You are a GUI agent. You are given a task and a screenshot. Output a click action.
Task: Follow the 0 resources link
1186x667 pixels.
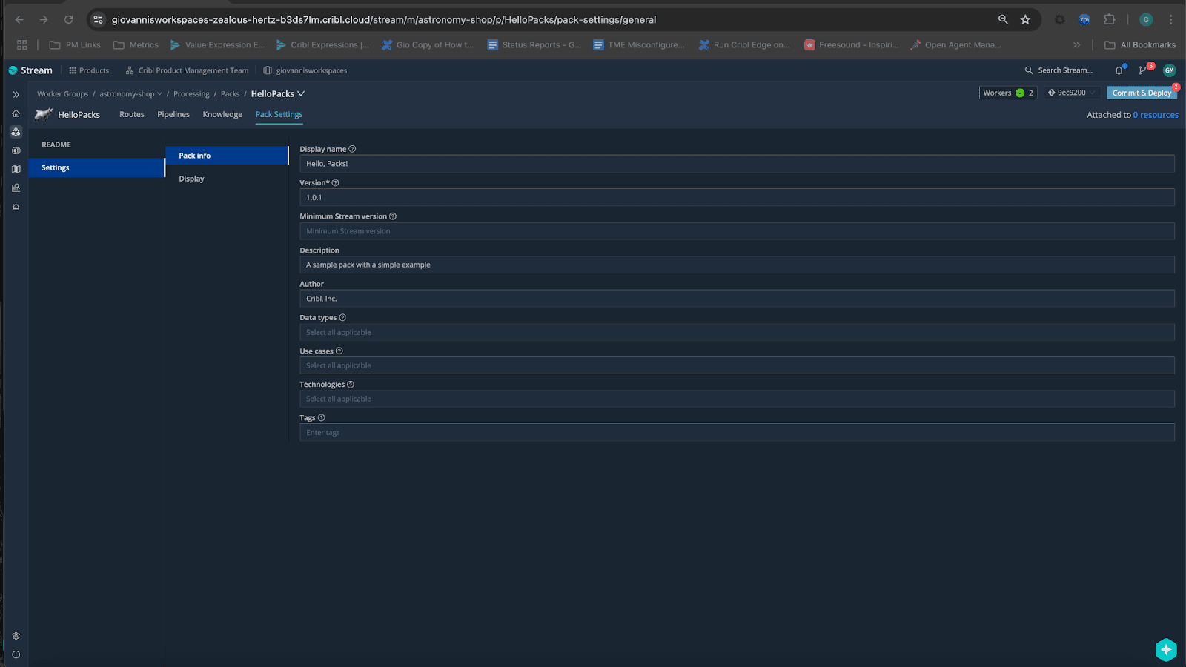pos(1155,115)
